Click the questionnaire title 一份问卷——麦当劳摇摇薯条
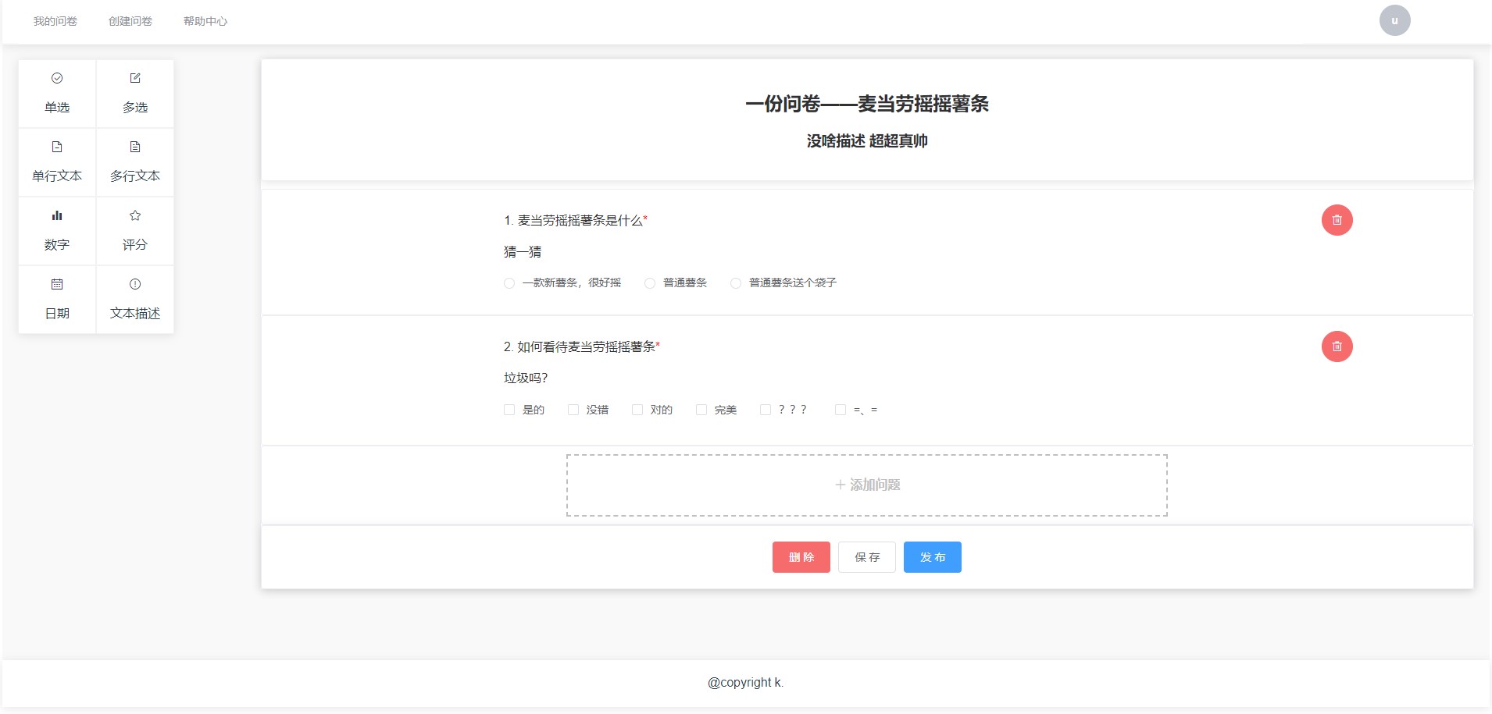This screenshot has height=714, width=1492. click(x=867, y=104)
